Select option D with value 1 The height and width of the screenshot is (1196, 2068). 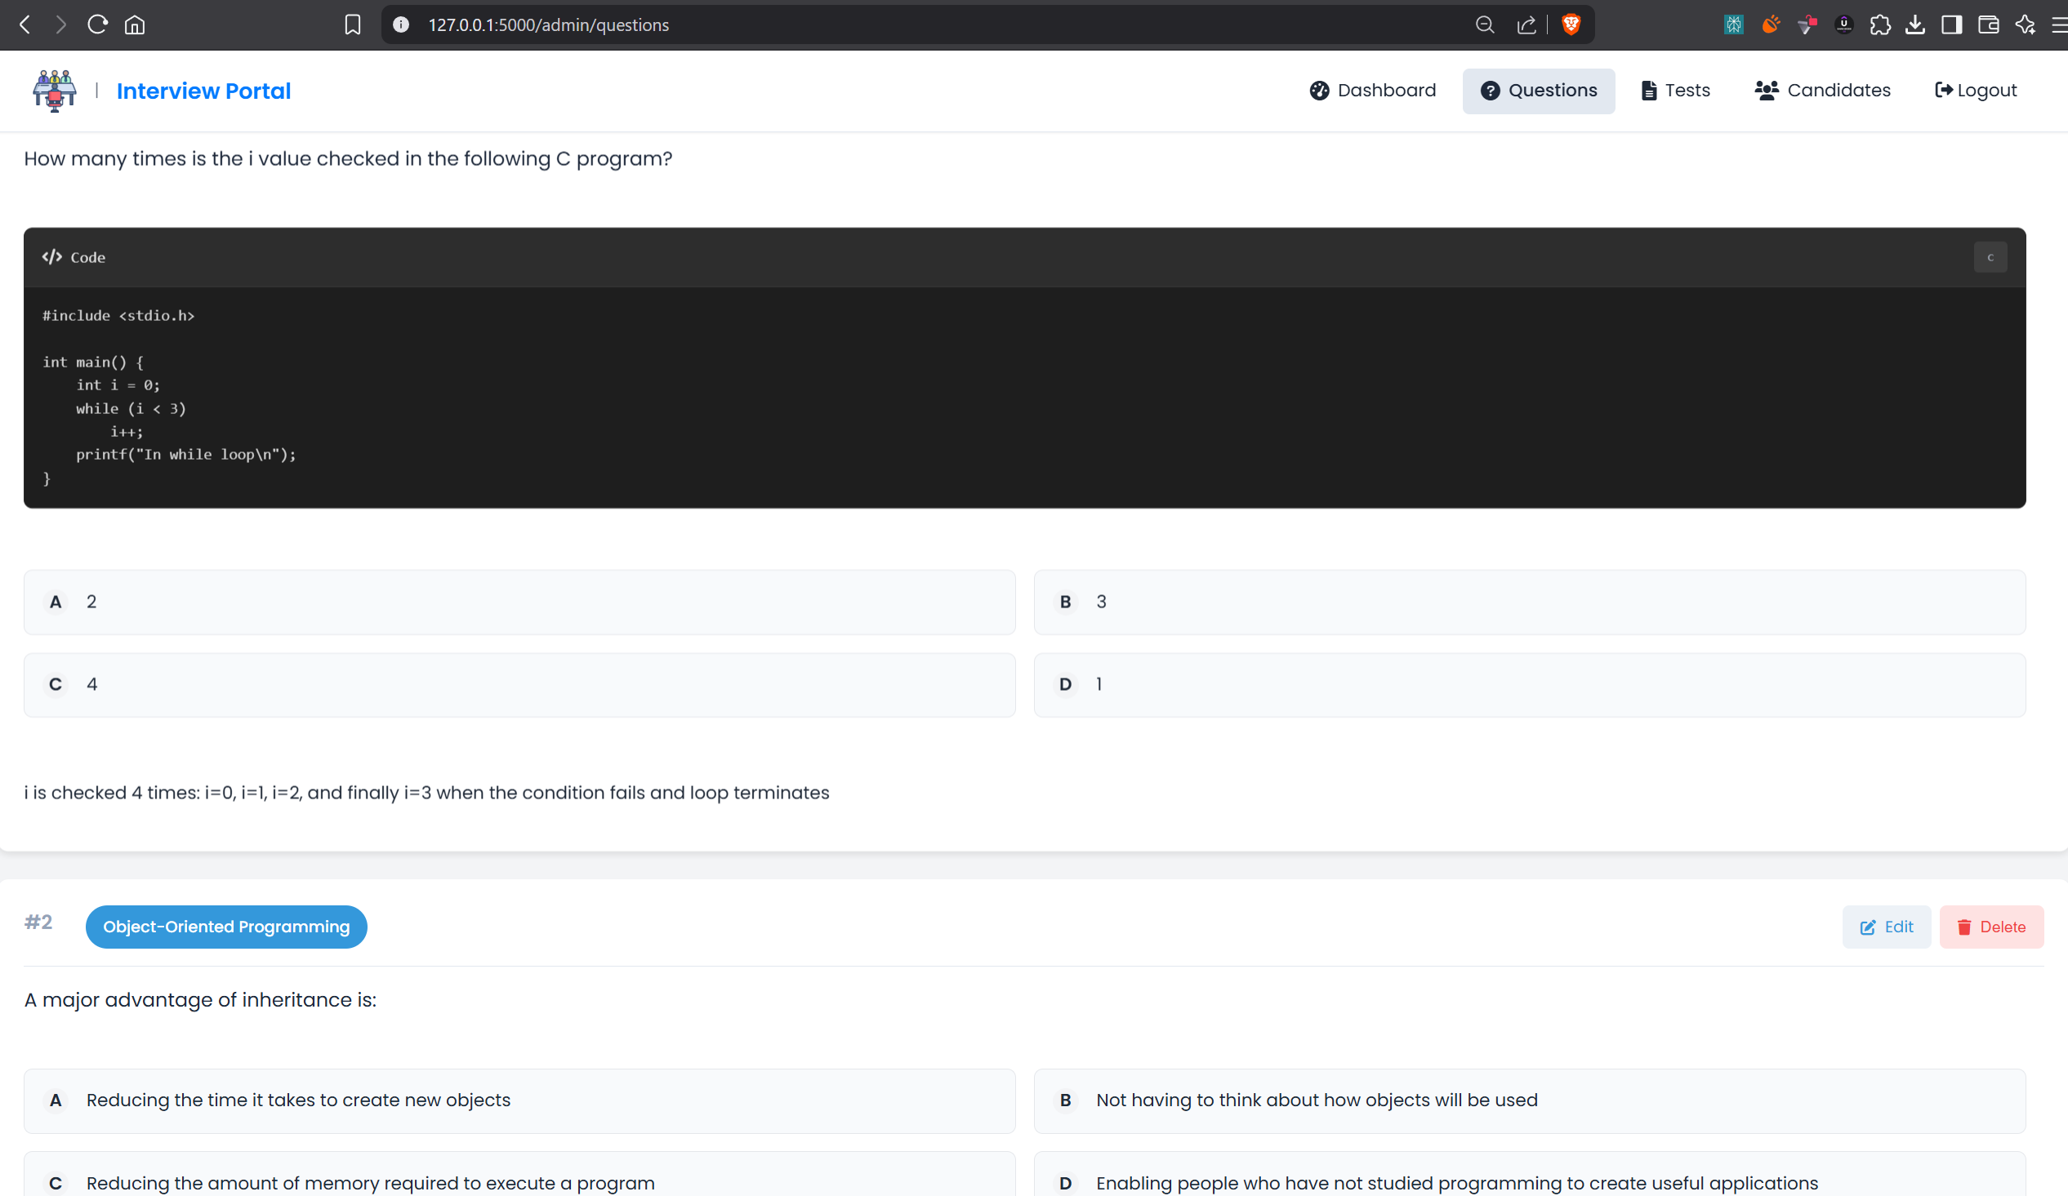1530,685
